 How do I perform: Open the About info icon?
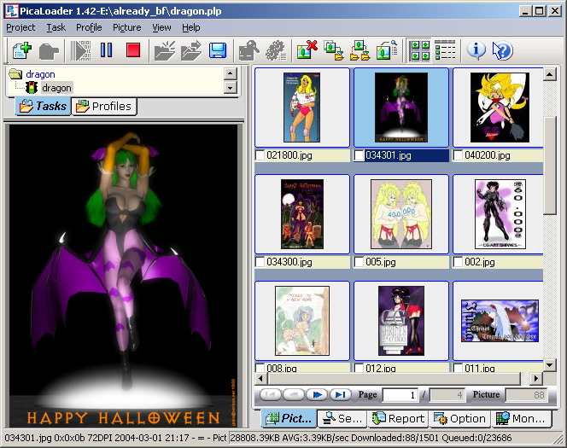pos(476,50)
